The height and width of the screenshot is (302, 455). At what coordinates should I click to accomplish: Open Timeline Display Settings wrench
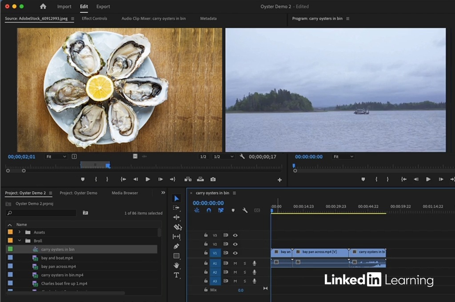pos(245,211)
